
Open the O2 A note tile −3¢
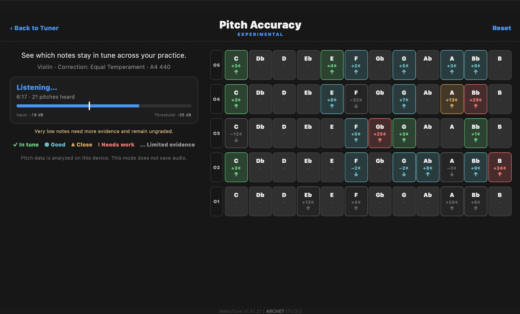click(452, 167)
